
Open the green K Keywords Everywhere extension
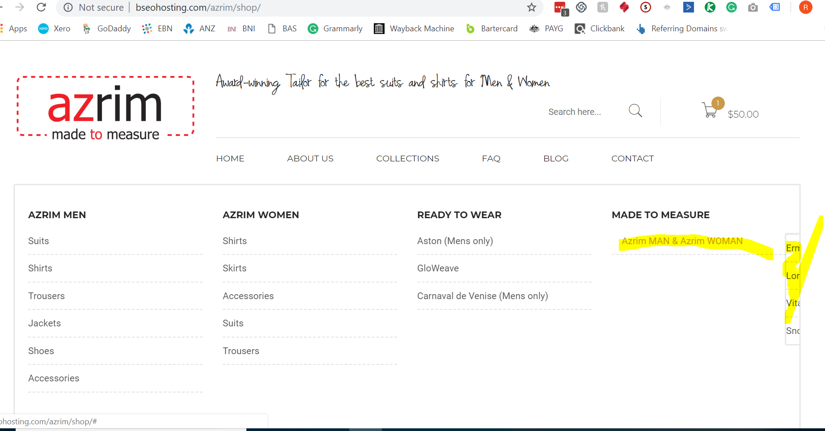click(x=710, y=7)
